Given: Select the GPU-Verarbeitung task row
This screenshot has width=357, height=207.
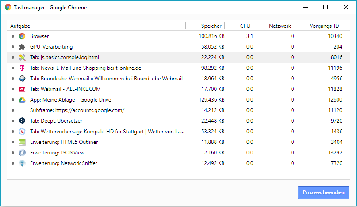Looking at the screenshot, I should pyautogui.click(x=178, y=47).
